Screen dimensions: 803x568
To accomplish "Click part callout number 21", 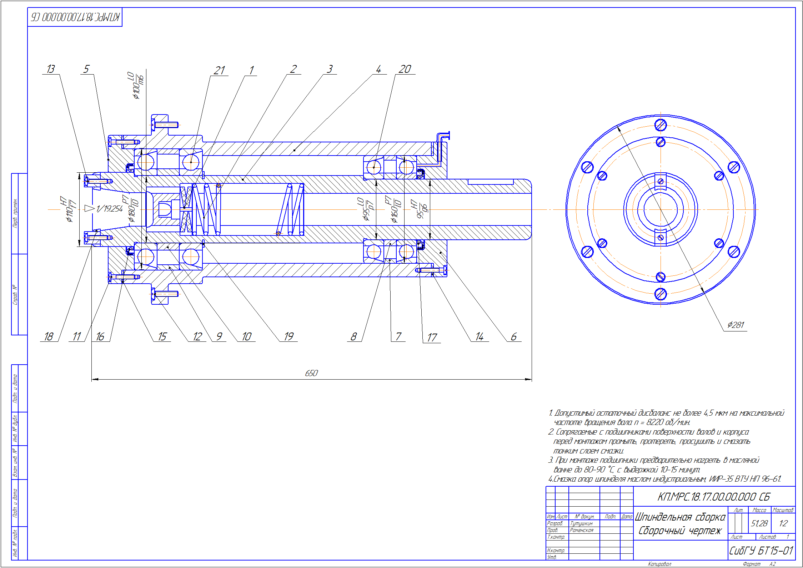I will tap(219, 70).
